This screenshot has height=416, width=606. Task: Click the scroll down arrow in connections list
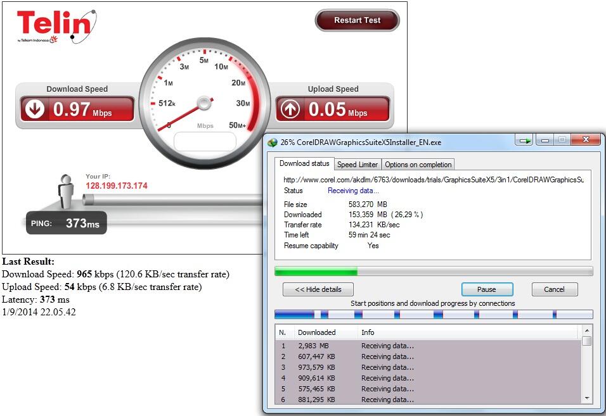587,398
